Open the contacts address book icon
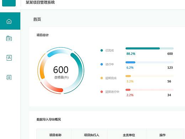 (9, 58)
